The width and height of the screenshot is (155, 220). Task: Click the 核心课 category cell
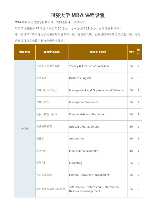pos(25,128)
